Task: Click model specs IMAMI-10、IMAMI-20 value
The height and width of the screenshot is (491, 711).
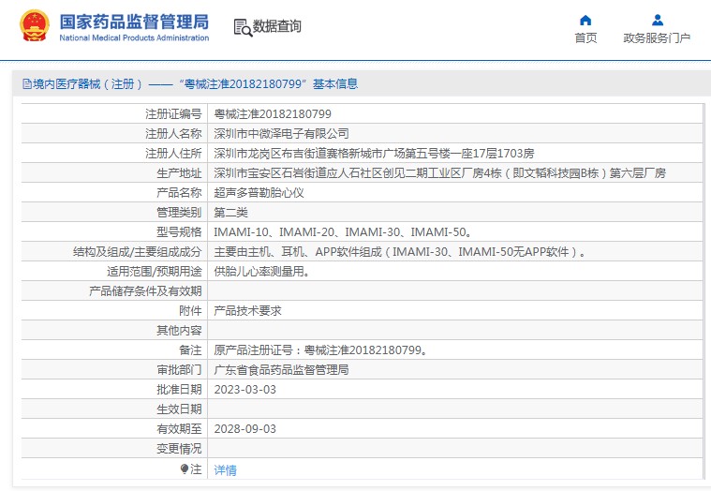Action: (343, 232)
